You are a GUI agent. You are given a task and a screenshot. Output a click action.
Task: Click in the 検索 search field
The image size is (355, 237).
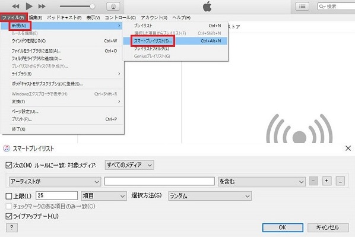pos(337,7)
